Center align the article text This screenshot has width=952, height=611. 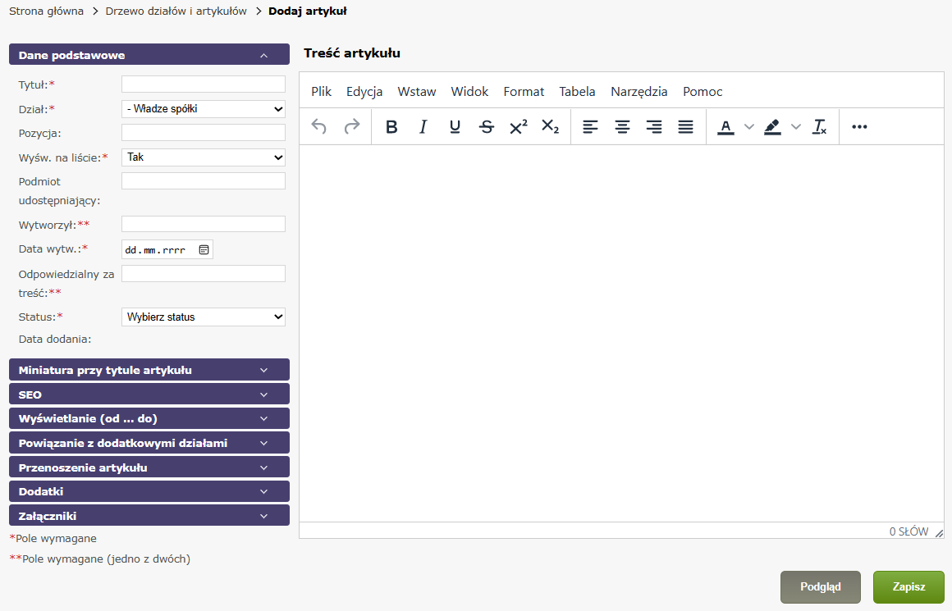click(x=623, y=127)
